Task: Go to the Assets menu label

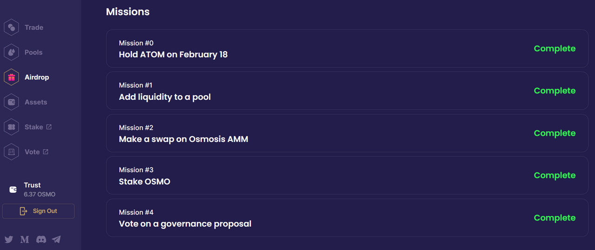Action: click(x=36, y=102)
